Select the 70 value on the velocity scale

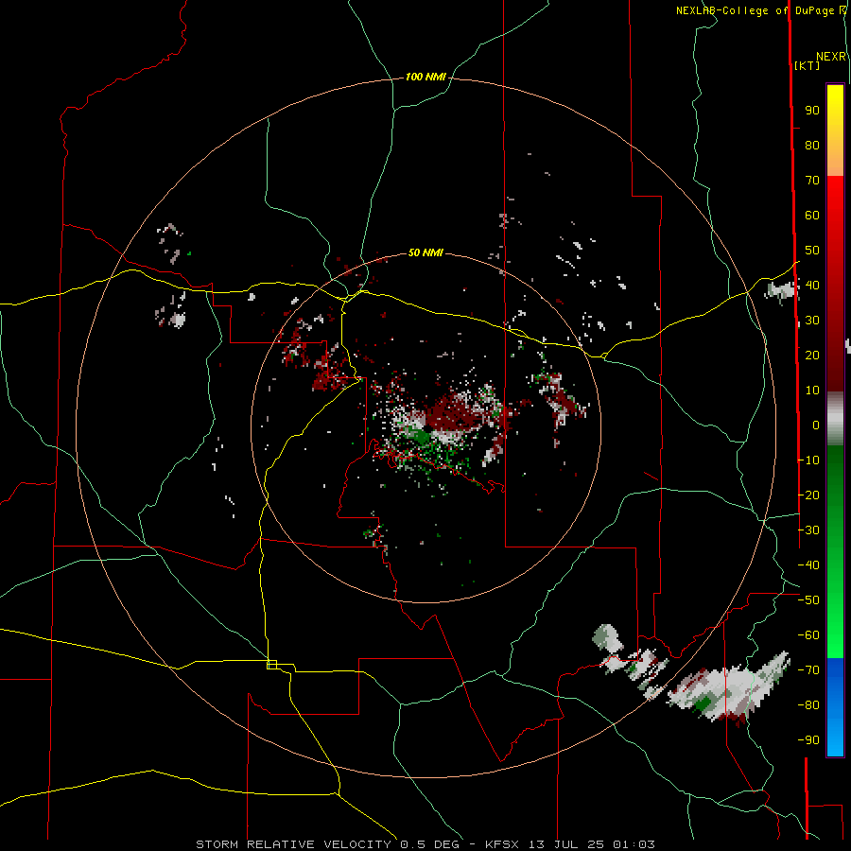click(812, 181)
